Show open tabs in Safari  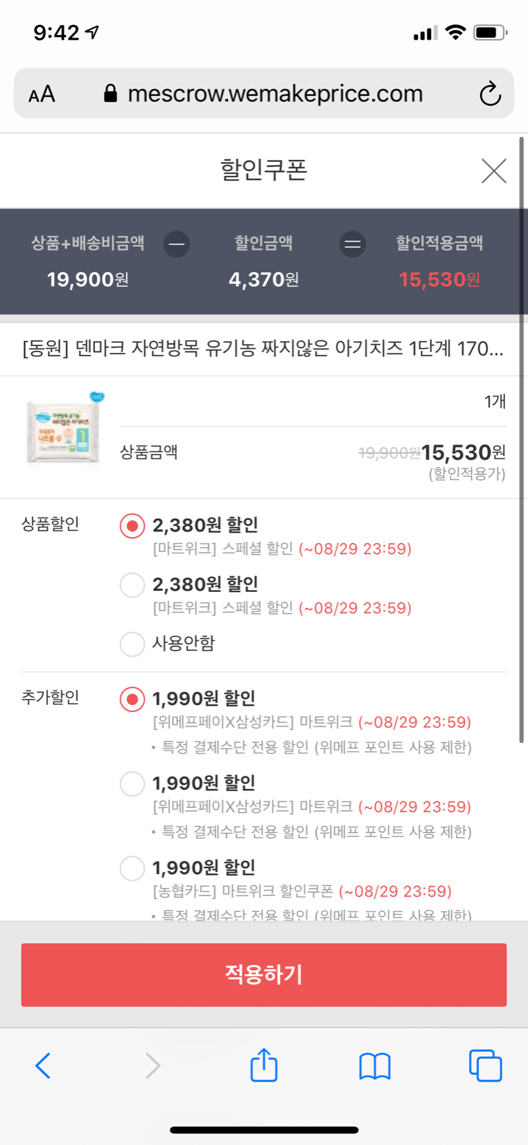(x=485, y=1065)
